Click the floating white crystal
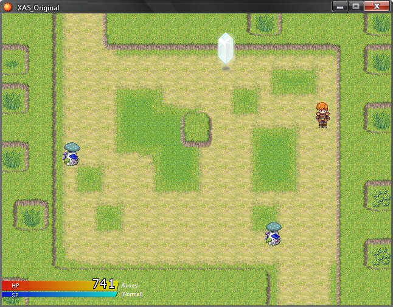Screen dimensions: 393x307 coord(226,48)
